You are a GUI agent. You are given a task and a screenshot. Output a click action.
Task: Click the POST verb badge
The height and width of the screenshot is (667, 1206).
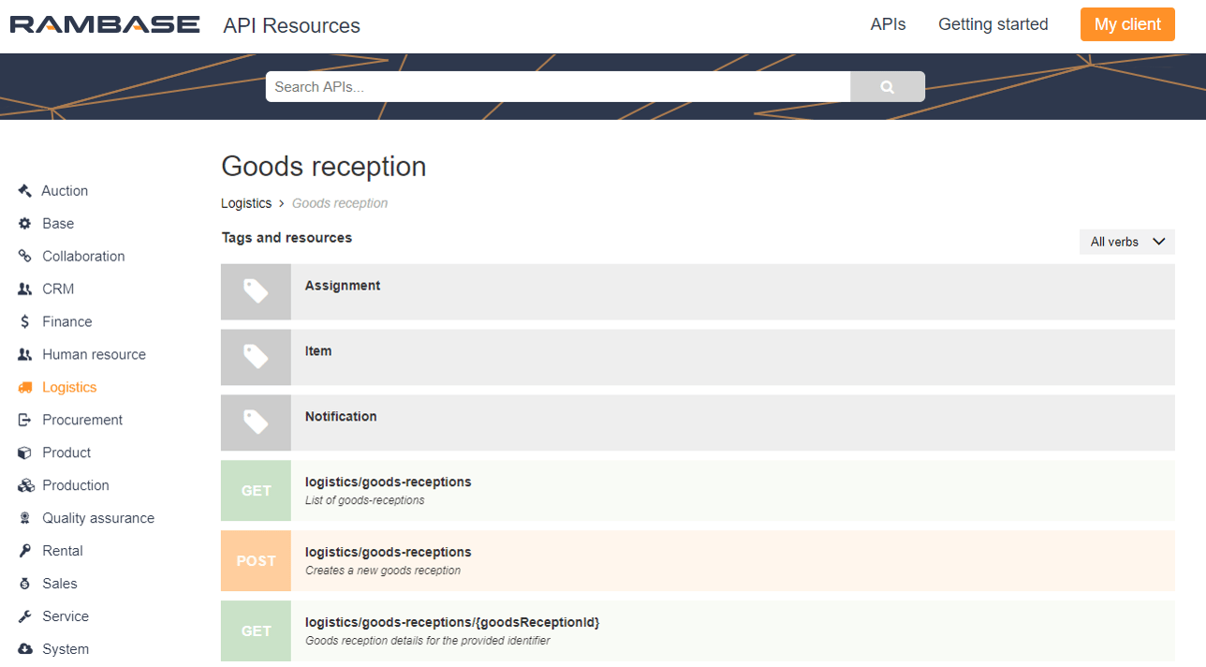point(256,561)
